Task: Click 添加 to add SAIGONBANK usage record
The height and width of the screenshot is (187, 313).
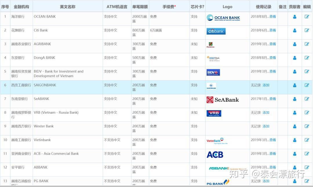Action: click(x=266, y=85)
